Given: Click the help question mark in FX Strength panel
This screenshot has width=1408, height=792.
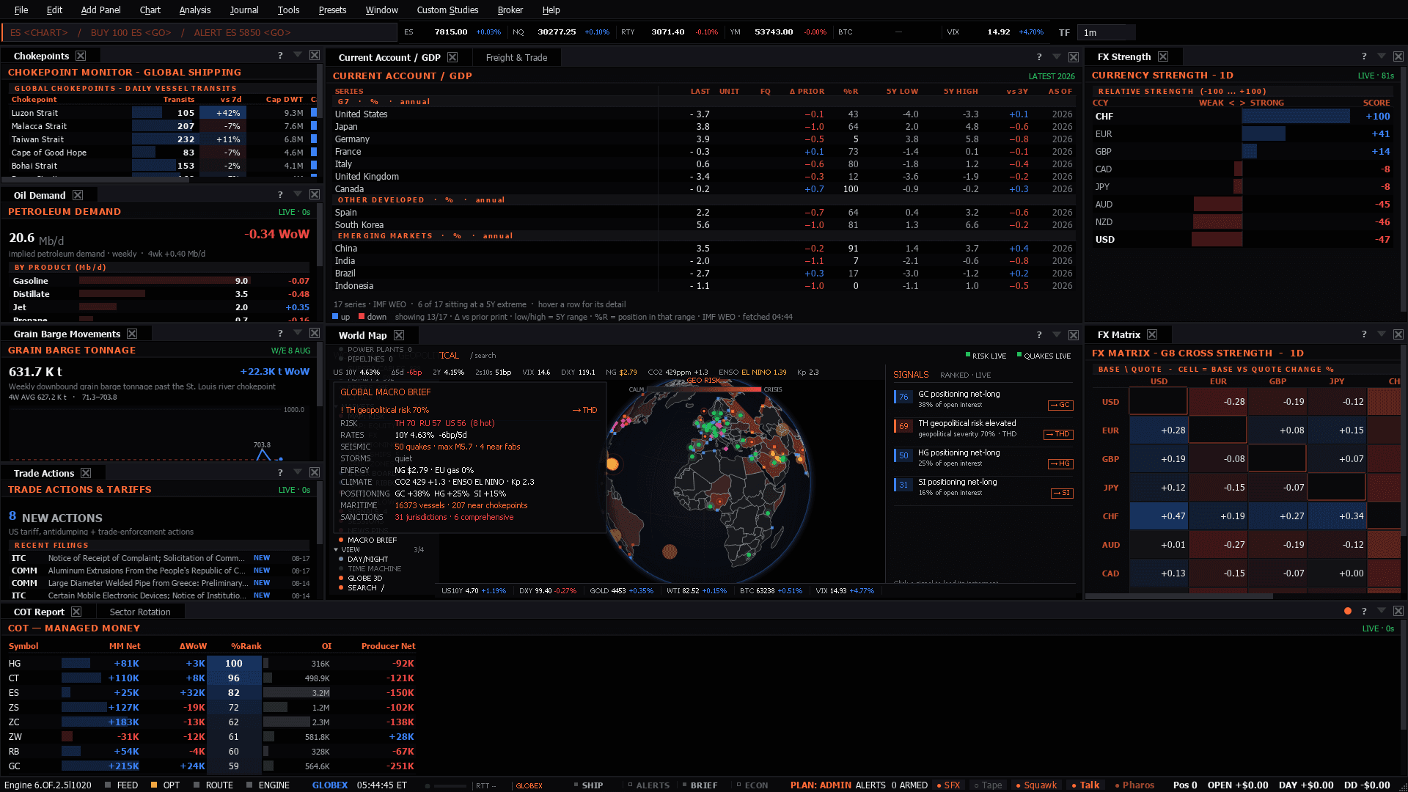Looking at the screenshot, I should tap(1364, 56).
